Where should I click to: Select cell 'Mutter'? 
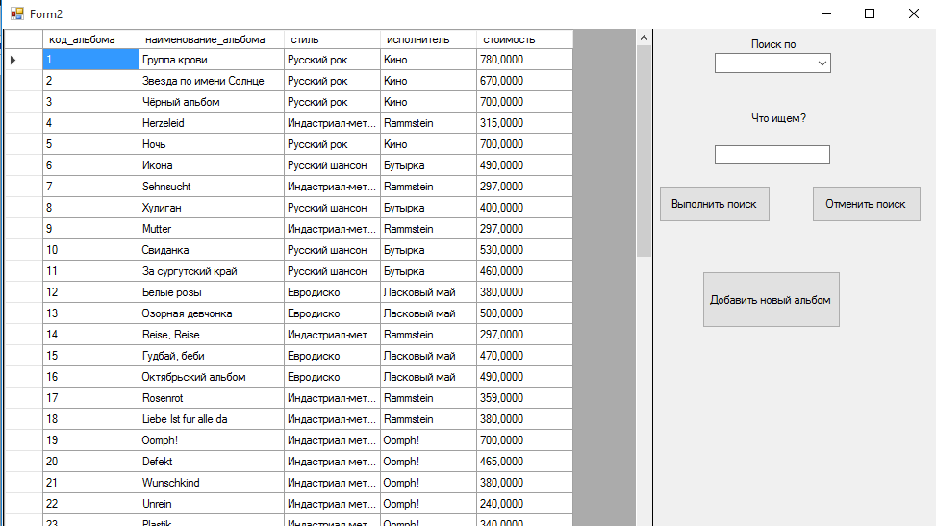click(x=212, y=229)
